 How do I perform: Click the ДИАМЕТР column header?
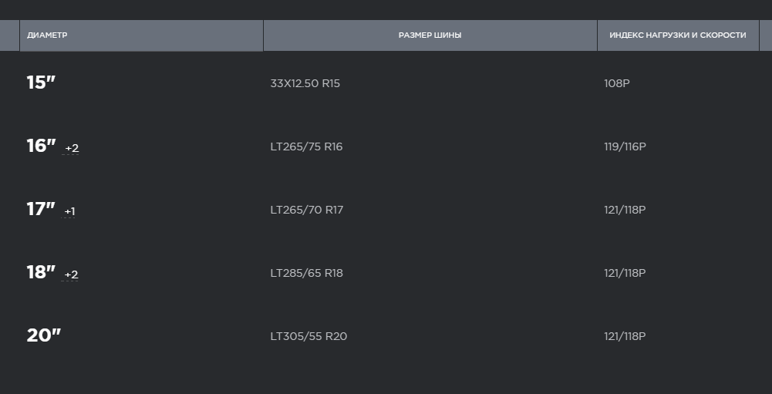tap(48, 35)
